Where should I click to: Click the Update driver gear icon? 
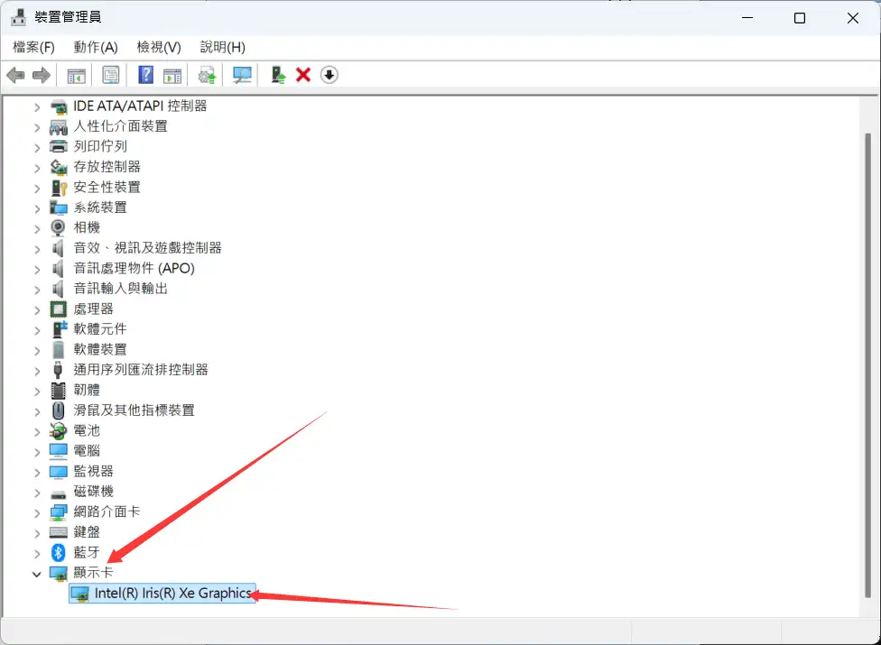[x=207, y=75]
